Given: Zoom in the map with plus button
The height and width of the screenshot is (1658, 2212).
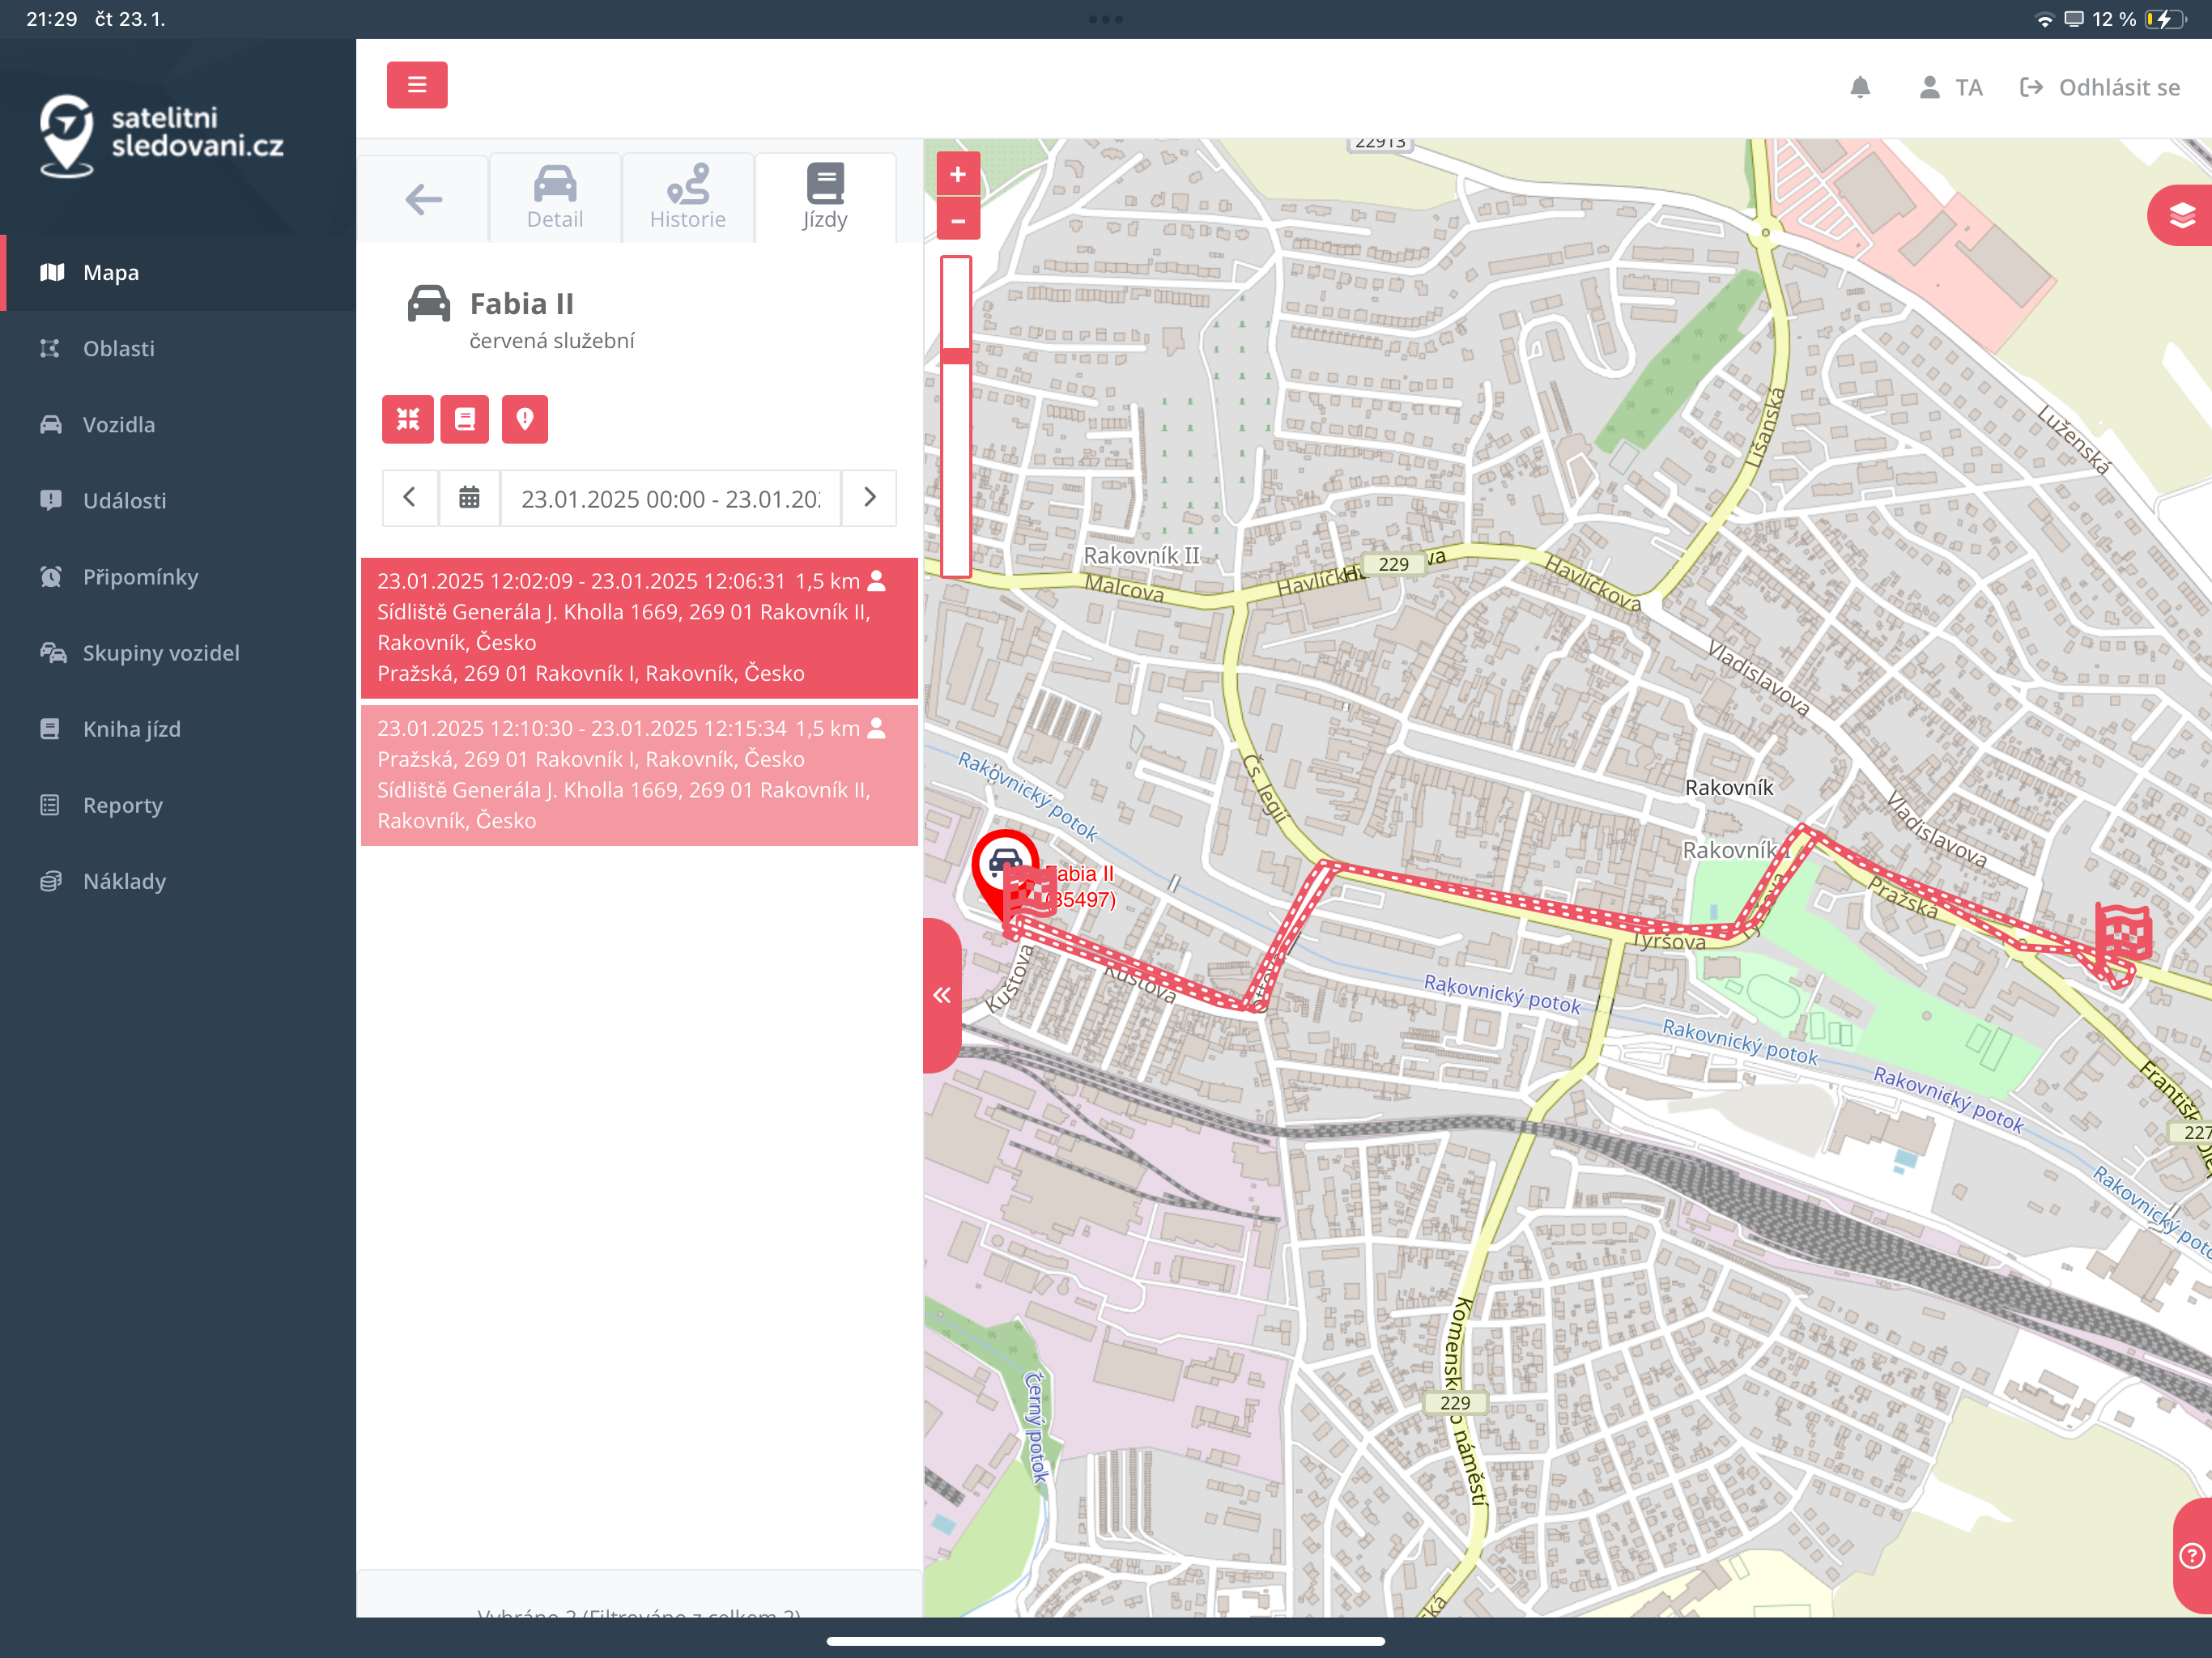Looking at the screenshot, I should [x=958, y=174].
